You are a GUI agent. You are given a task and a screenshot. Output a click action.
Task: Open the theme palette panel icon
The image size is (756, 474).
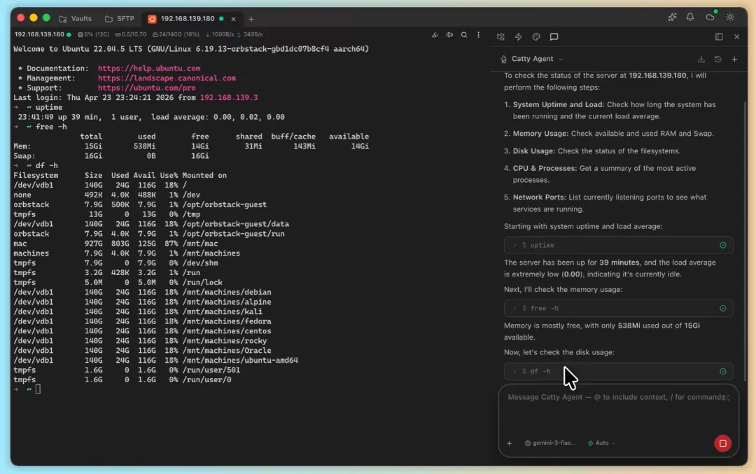pyautogui.click(x=536, y=36)
